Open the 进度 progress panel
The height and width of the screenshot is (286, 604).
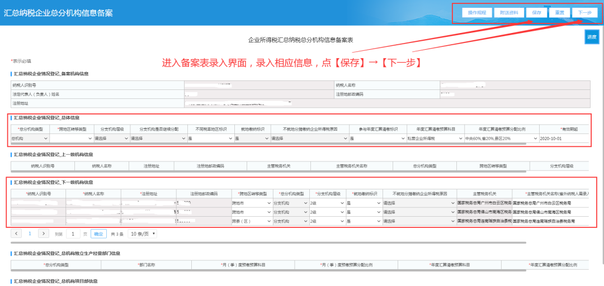(x=592, y=37)
